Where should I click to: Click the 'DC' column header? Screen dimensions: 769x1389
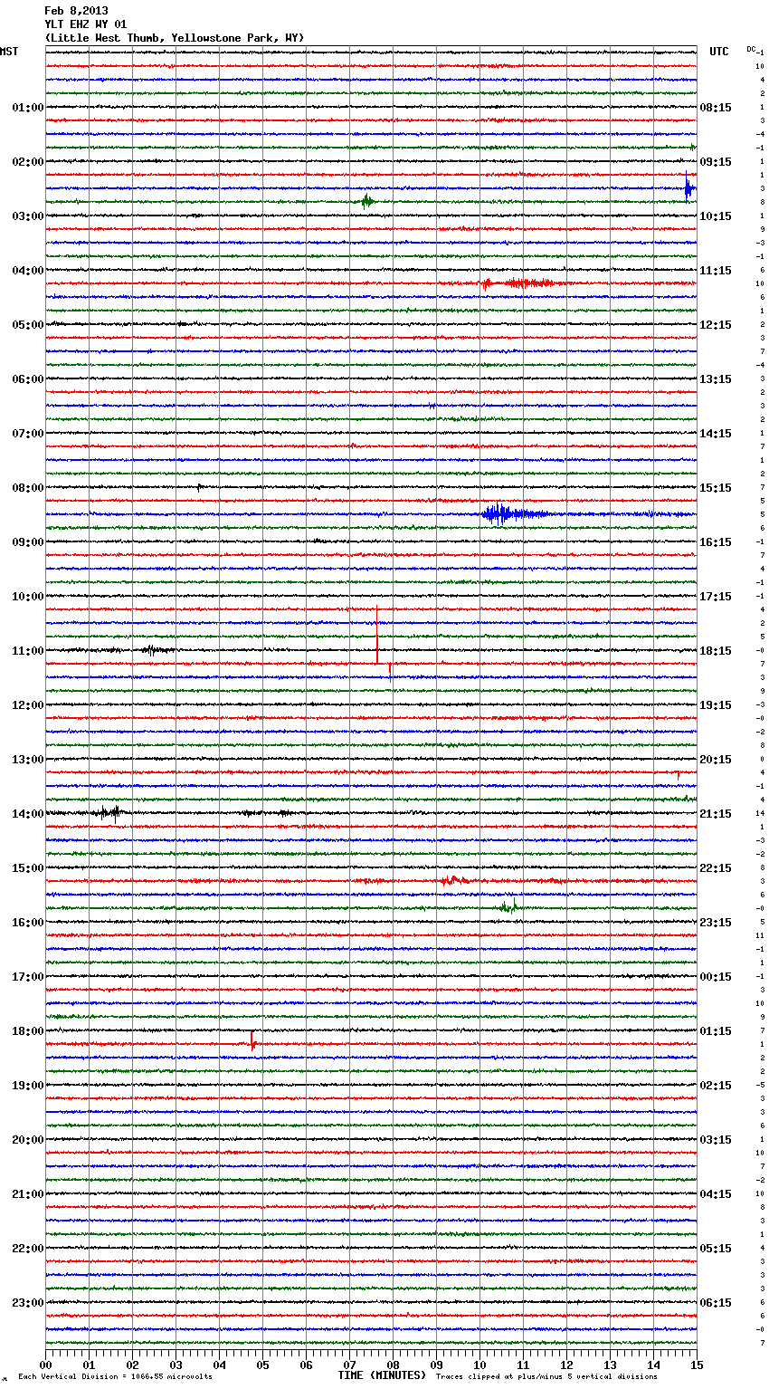pyautogui.click(x=751, y=48)
